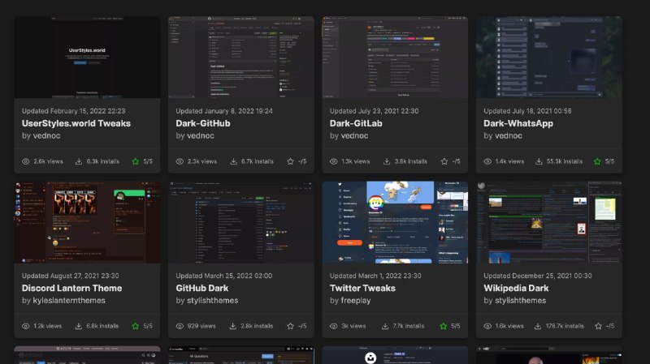Visit author stylishthemes under Wikipedia Dark
This screenshot has height=364, width=650.
pos(520,300)
